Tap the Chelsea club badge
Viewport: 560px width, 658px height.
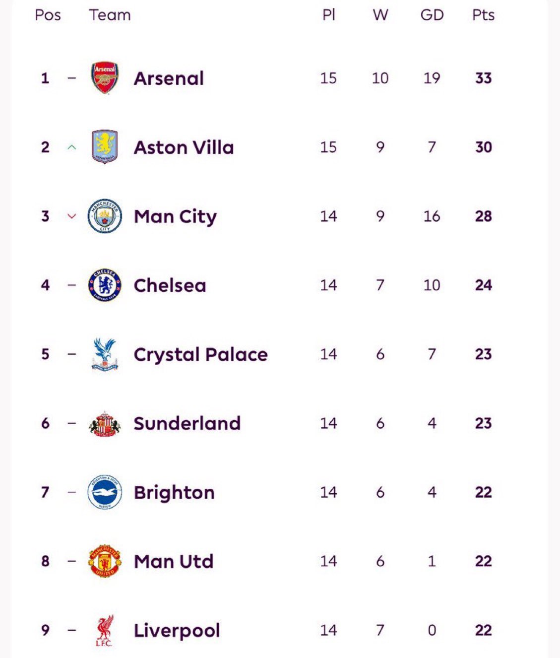(105, 285)
